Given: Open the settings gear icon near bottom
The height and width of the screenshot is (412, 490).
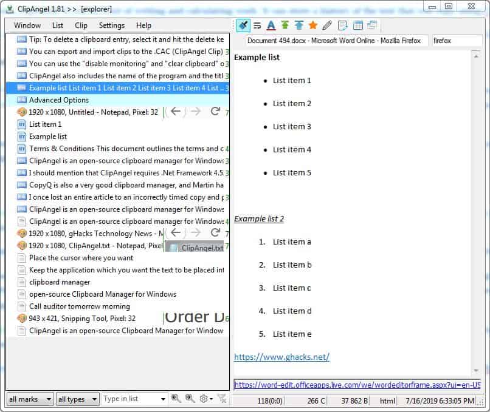Looking at the screenshot, I should pyautogui.click(x=204, y=399).
